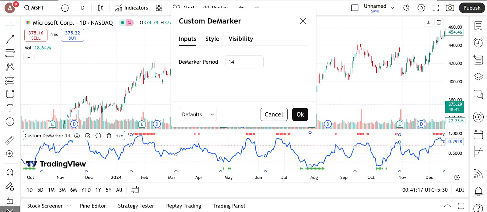Click the DeMarker Period input field
Viewport: 487px width, 212px height.
tap(244, 62)
